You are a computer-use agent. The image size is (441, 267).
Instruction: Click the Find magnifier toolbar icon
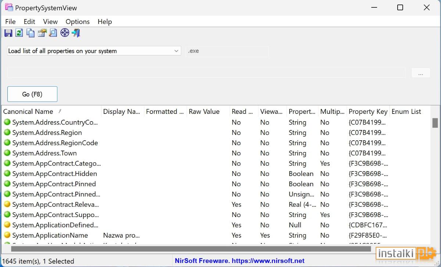pos(53,33)
